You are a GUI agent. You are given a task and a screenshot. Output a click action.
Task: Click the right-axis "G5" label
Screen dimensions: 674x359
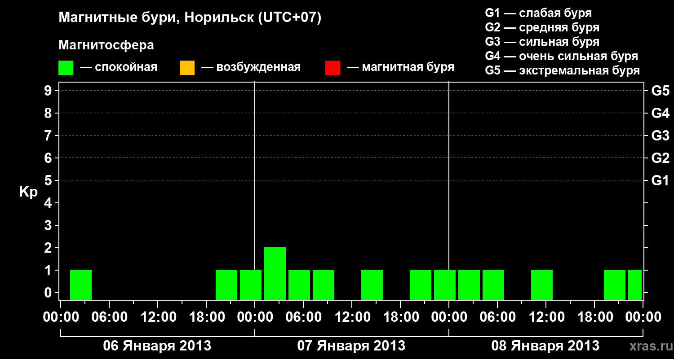coord(660,91)
